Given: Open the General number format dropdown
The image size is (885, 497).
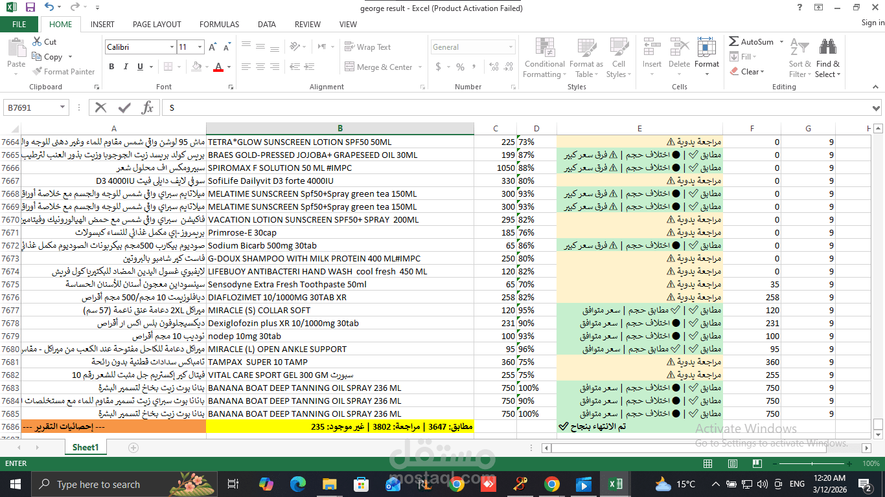Looking at the screenshot, I should pyautogui.click(x=511, y=47).
